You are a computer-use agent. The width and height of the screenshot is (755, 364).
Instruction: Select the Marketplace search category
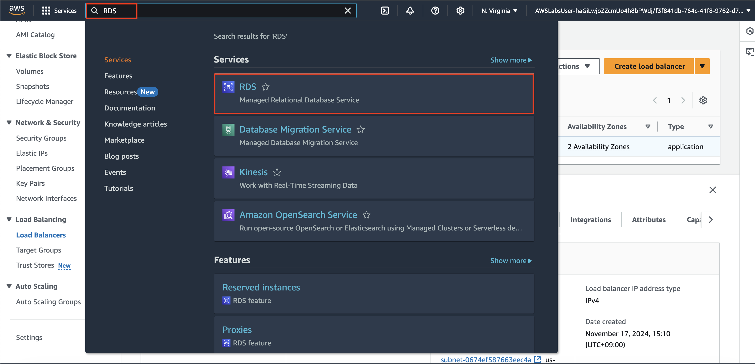tap(125, 140)
